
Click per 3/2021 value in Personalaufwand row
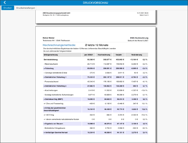[91, 82]
